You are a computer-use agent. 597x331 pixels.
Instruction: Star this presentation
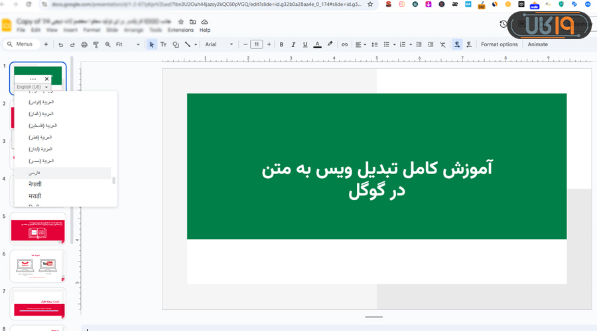(x=181, y=22)
